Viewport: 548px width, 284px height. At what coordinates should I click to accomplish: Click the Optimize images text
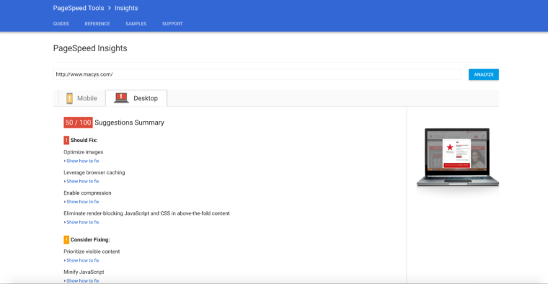coord(83,152)
